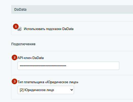Toggle the 'Использовать подсказки DaData' checkbox
Viewport: 133px width, 102px height.
19,29
